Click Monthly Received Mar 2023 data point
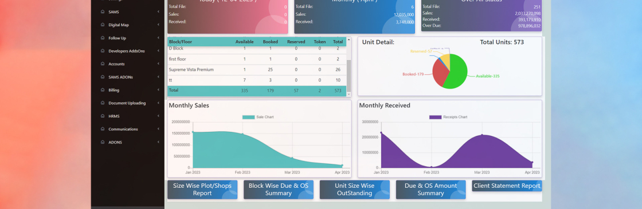The height and width of the screenshot is (209, 642). [482, 135]
